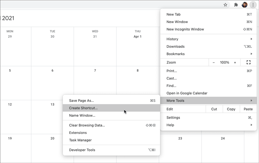Open Task Manager from submenu
Viewport: 259px width, 163px height.
(112, 140)
